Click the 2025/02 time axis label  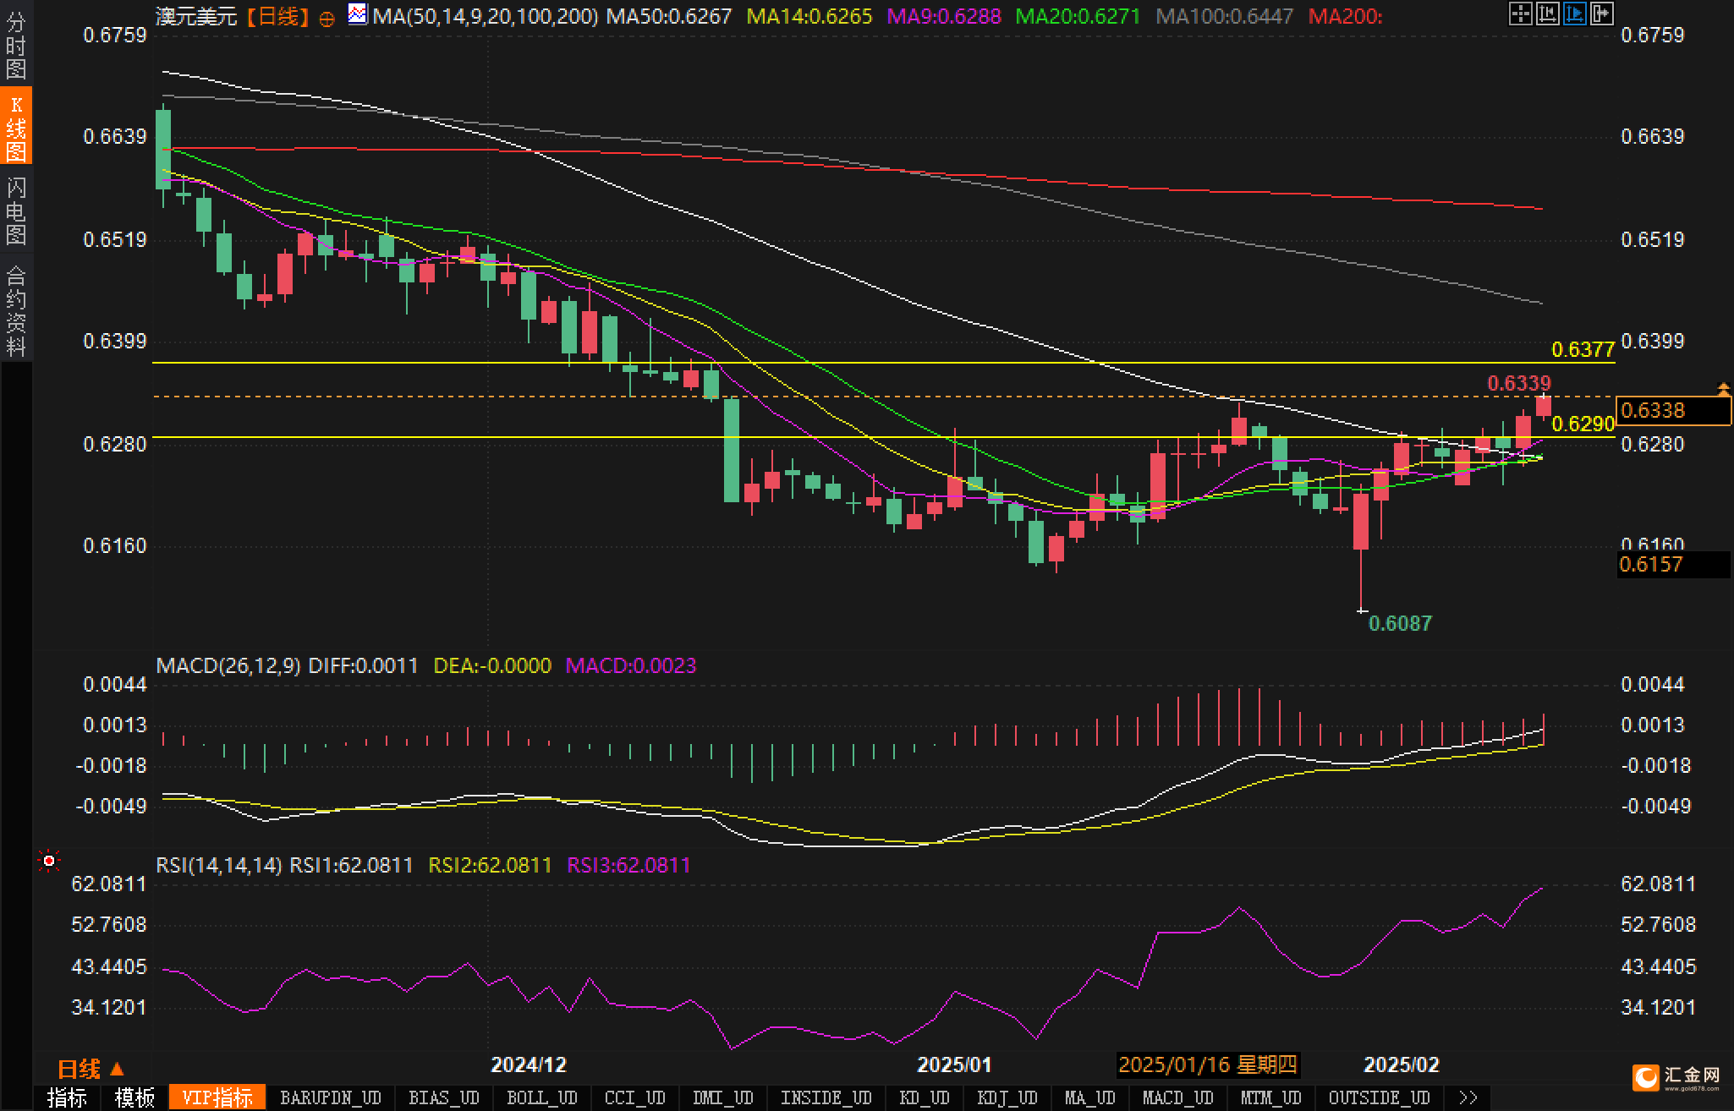tap(1402, 1064)
